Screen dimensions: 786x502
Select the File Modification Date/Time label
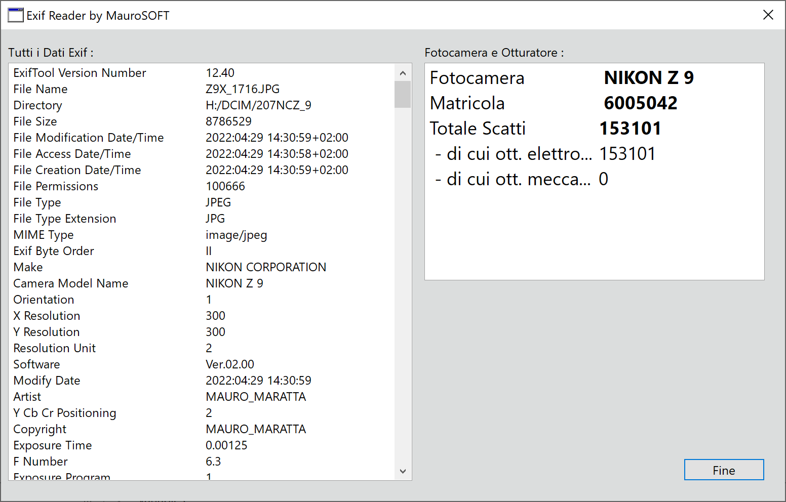pyautogui.click(x=89, y=138)
